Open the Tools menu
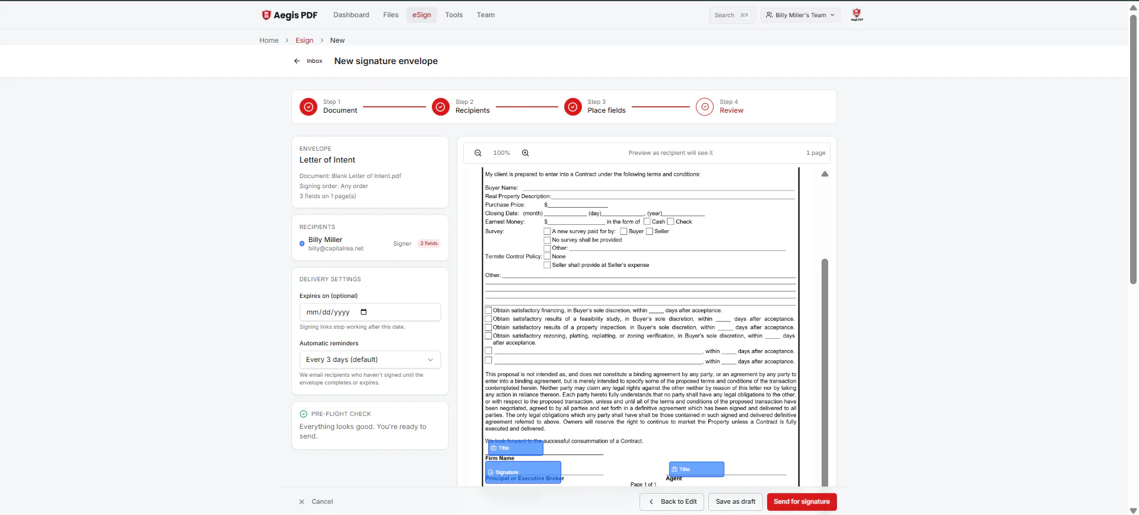This screenshot has height=515, width=1139. coord(454,15)
